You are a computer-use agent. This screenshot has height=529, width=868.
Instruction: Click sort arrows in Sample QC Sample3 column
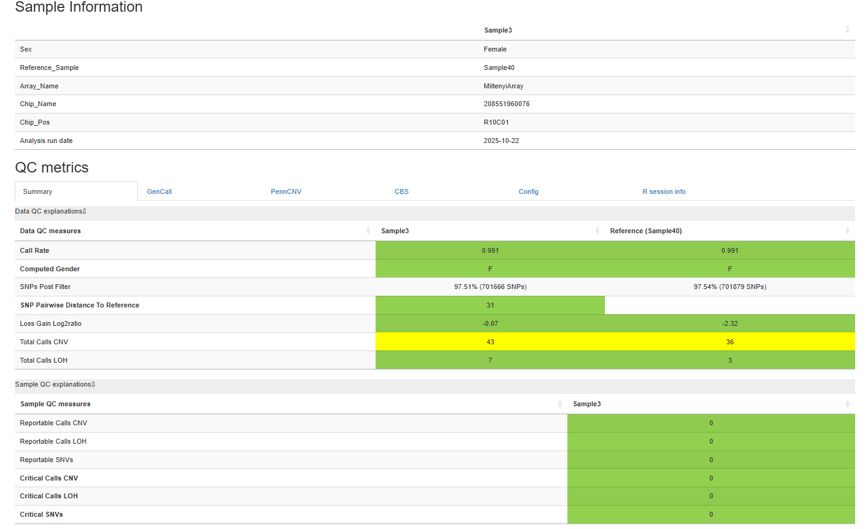(x=847, y=404)
